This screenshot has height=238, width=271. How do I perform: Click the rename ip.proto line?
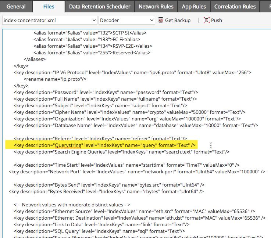click(55, 79)
